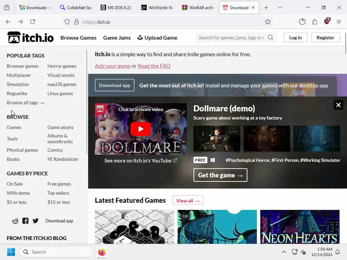Switch to the WinWorld tab
The height and width of the screenshot is (260, 347).
click(157, 7)
